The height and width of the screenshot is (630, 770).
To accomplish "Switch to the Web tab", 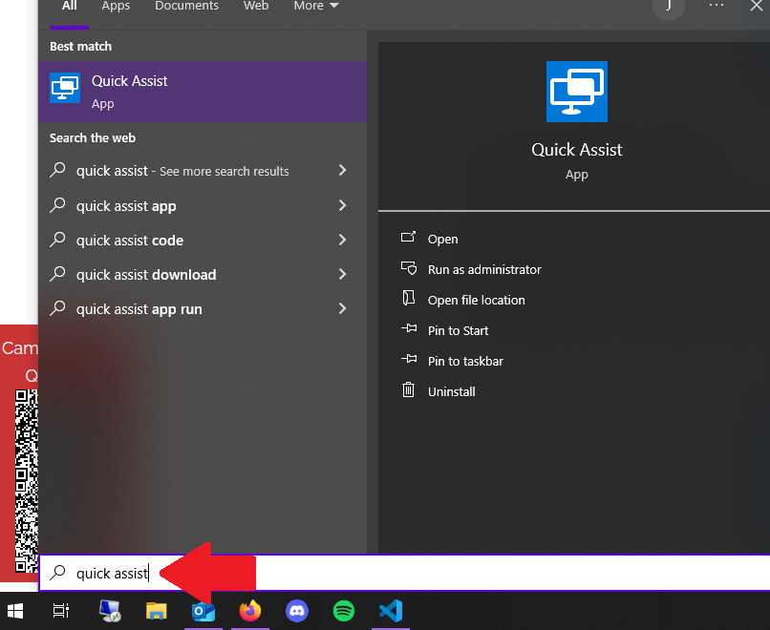I will point(255,7).
